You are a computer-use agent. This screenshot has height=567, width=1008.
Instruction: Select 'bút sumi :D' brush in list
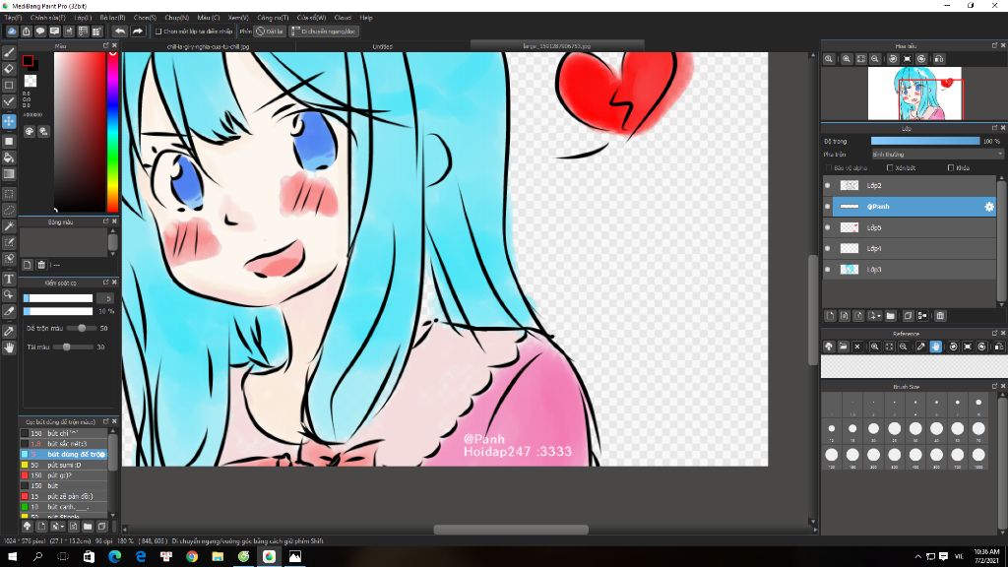(64, 465)
